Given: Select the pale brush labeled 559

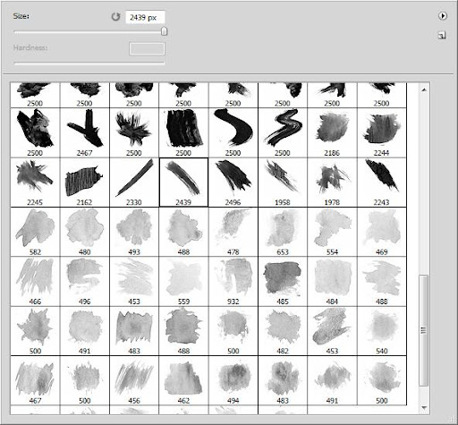Looking at the screenshot, I should point(183,281).
